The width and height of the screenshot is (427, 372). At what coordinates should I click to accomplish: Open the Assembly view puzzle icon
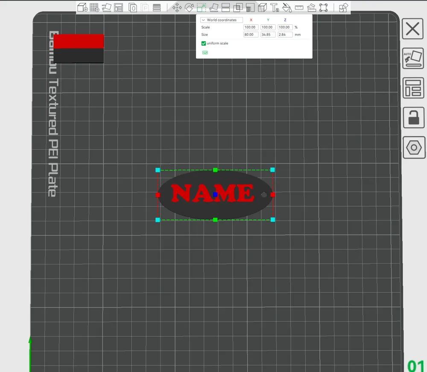pos(343,7)
